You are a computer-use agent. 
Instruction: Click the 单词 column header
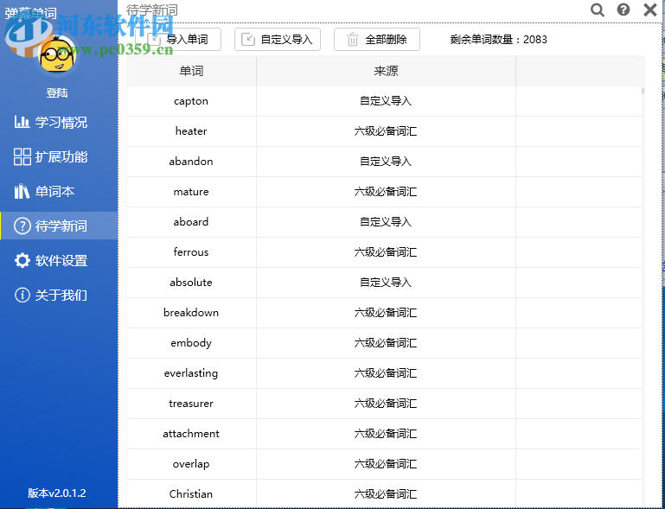tap(191, 71)
